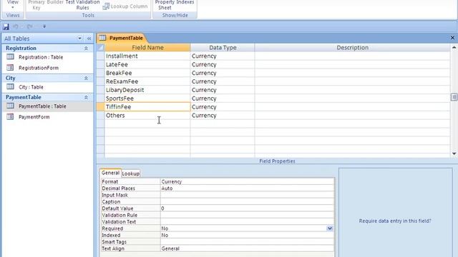Click the BreakFee field name
This screenshot has height=257, width=458.
pyautogui.click(x=119, y=73)
